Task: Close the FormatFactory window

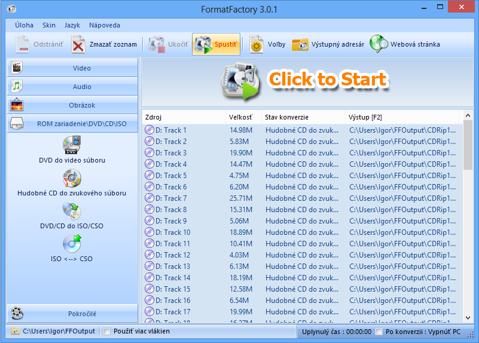Action: pos(461,7)
